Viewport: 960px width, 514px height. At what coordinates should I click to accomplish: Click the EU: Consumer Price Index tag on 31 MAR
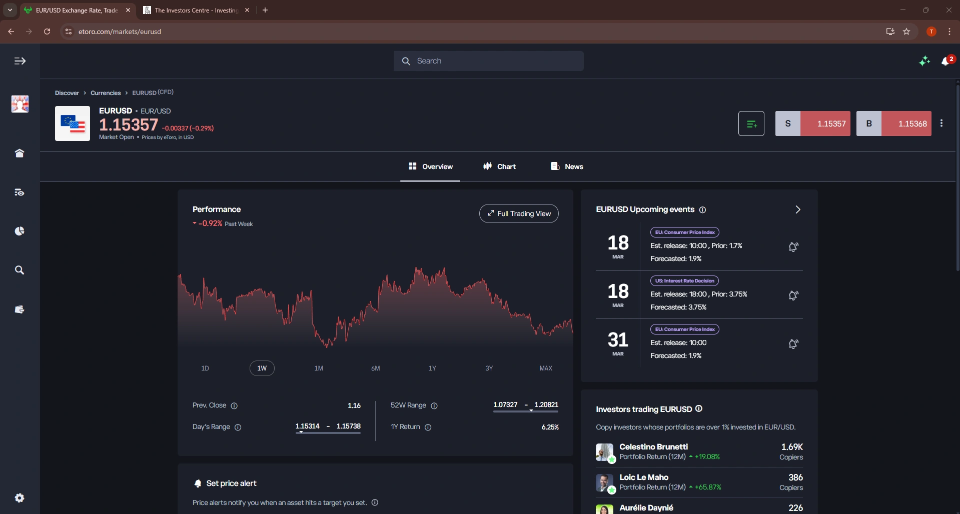pos(685,329)
